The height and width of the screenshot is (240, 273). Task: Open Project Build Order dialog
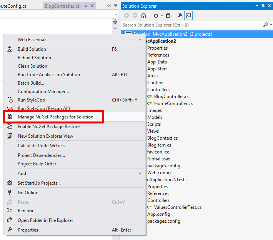click(38, 164)
